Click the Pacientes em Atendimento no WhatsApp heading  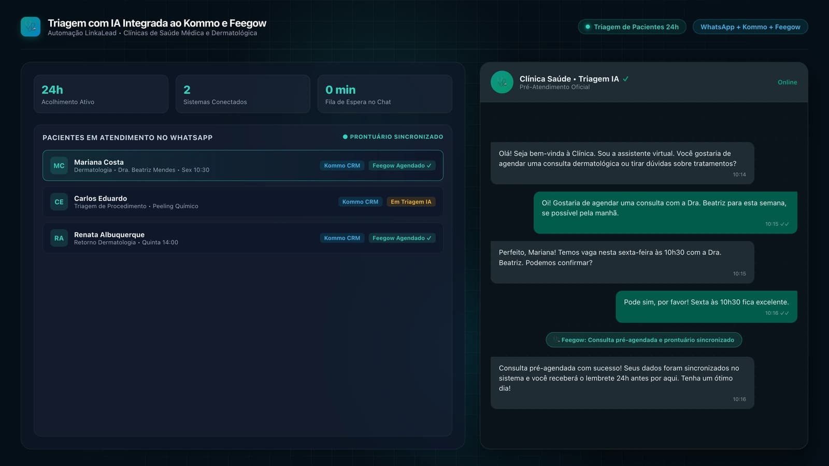tap(127, 138)
